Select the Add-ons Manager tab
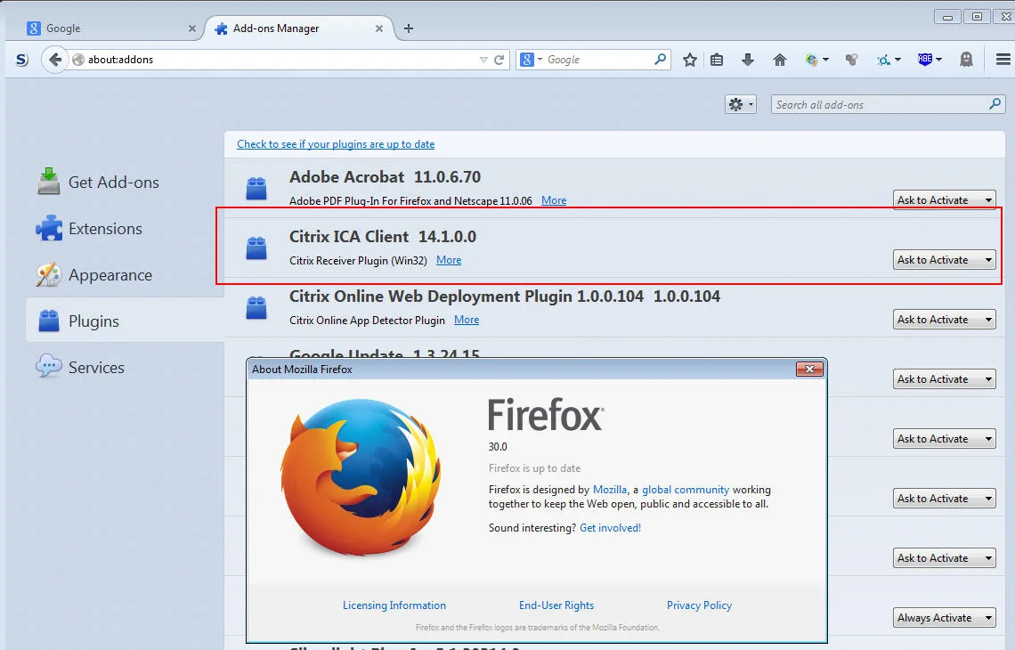Image resolution: width=1015 pixels, height=650 pixels. tap(299, 28)
